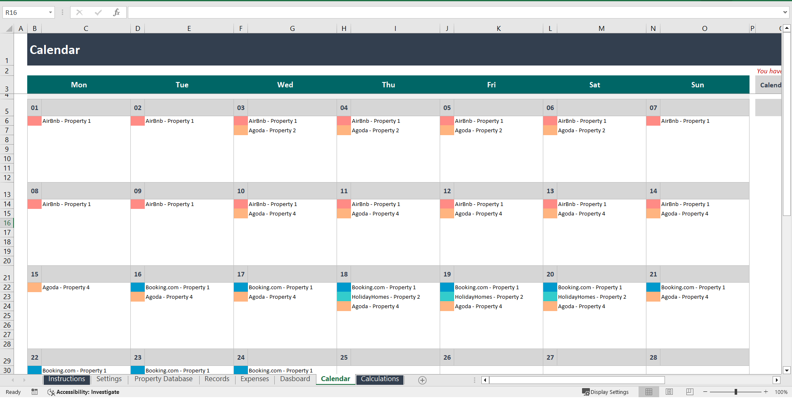Switch to Page Break Preview icon

point(690,392)
